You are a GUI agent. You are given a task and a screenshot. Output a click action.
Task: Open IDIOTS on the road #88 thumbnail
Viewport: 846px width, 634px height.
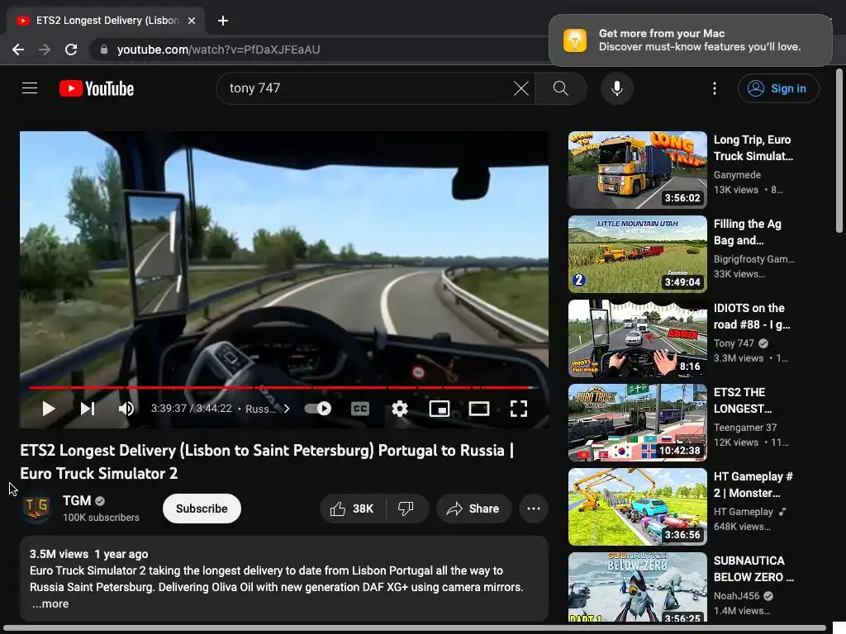[637, 338]
